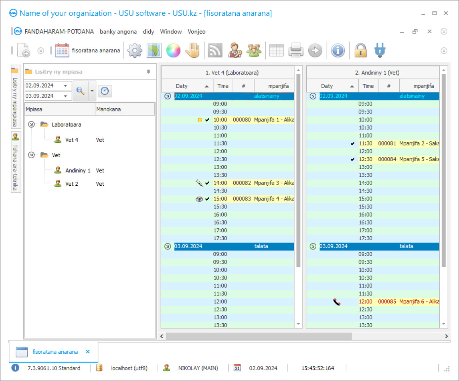Collapse the Vet tree folder
Screen dimensions: 459x381
coord(31,155)
